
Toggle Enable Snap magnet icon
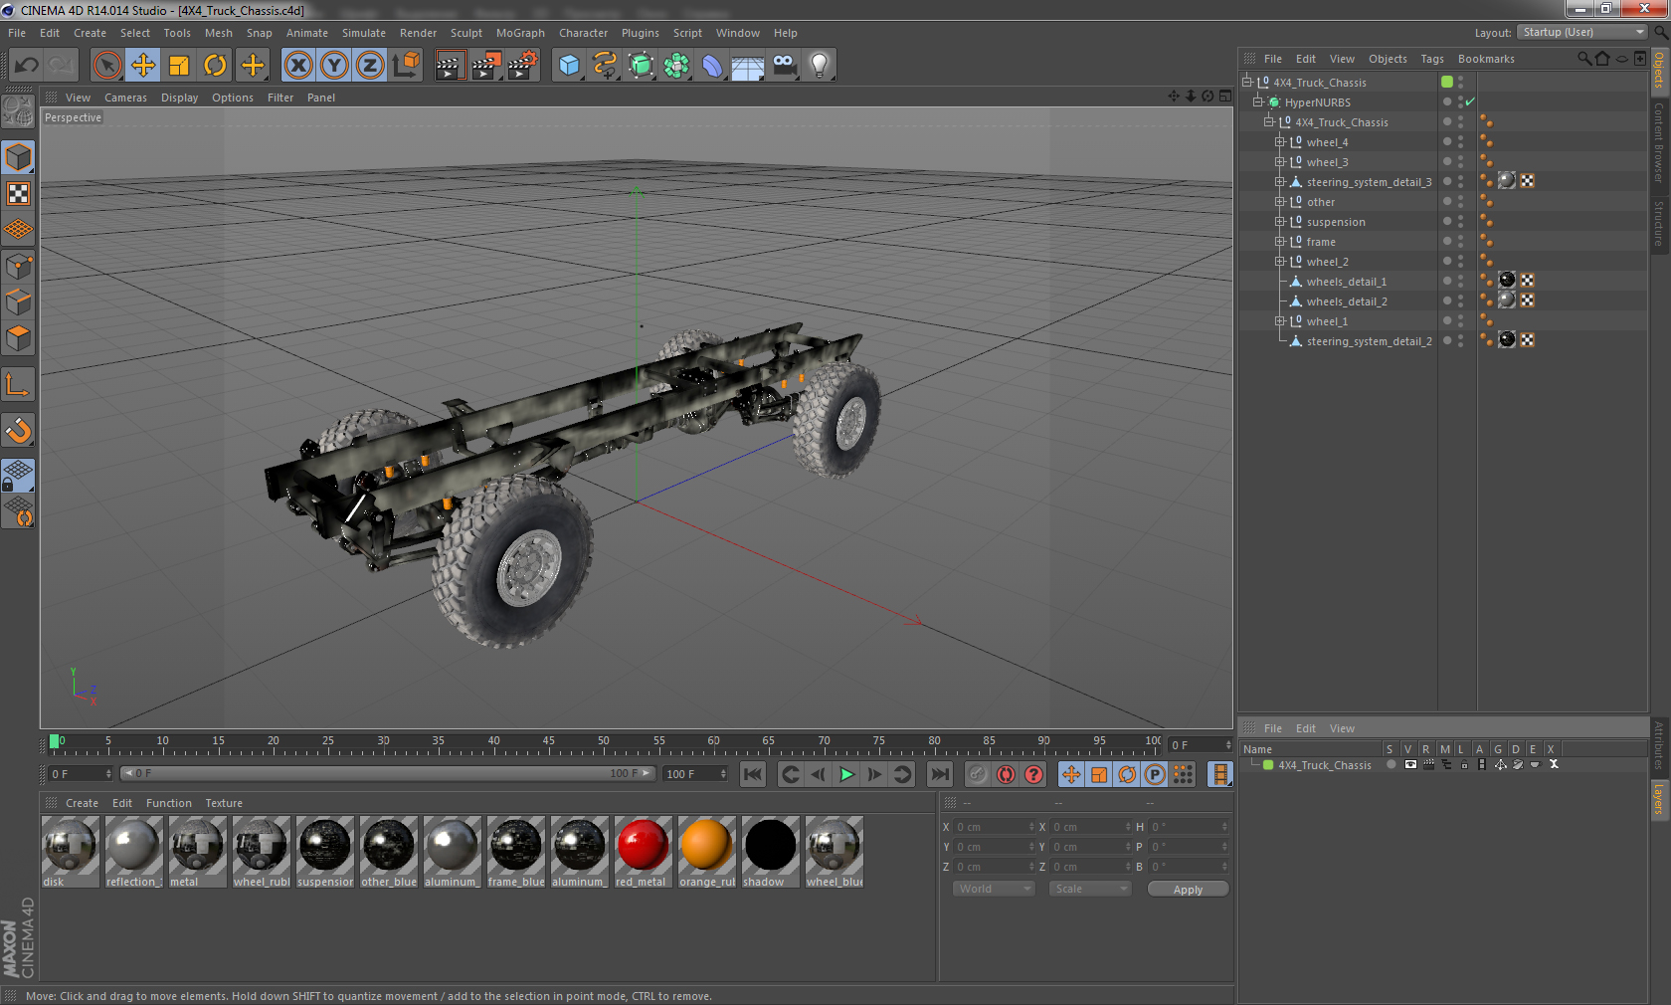(19, 430)
